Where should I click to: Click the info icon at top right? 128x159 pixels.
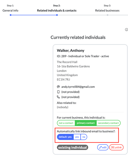(x=126, y=30)
